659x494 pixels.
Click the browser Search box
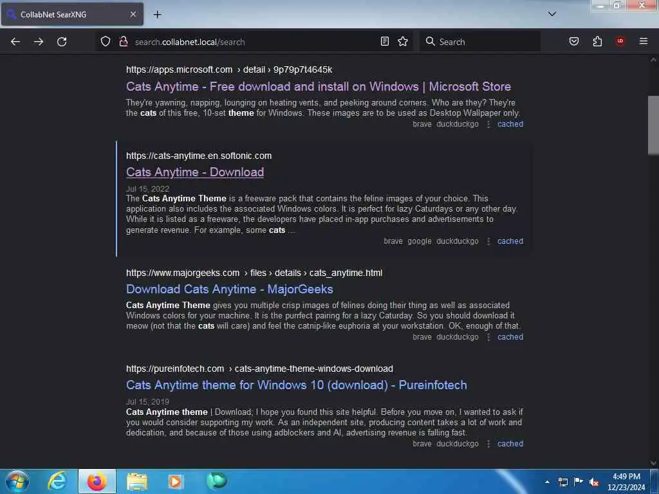[x=480, y=42]
